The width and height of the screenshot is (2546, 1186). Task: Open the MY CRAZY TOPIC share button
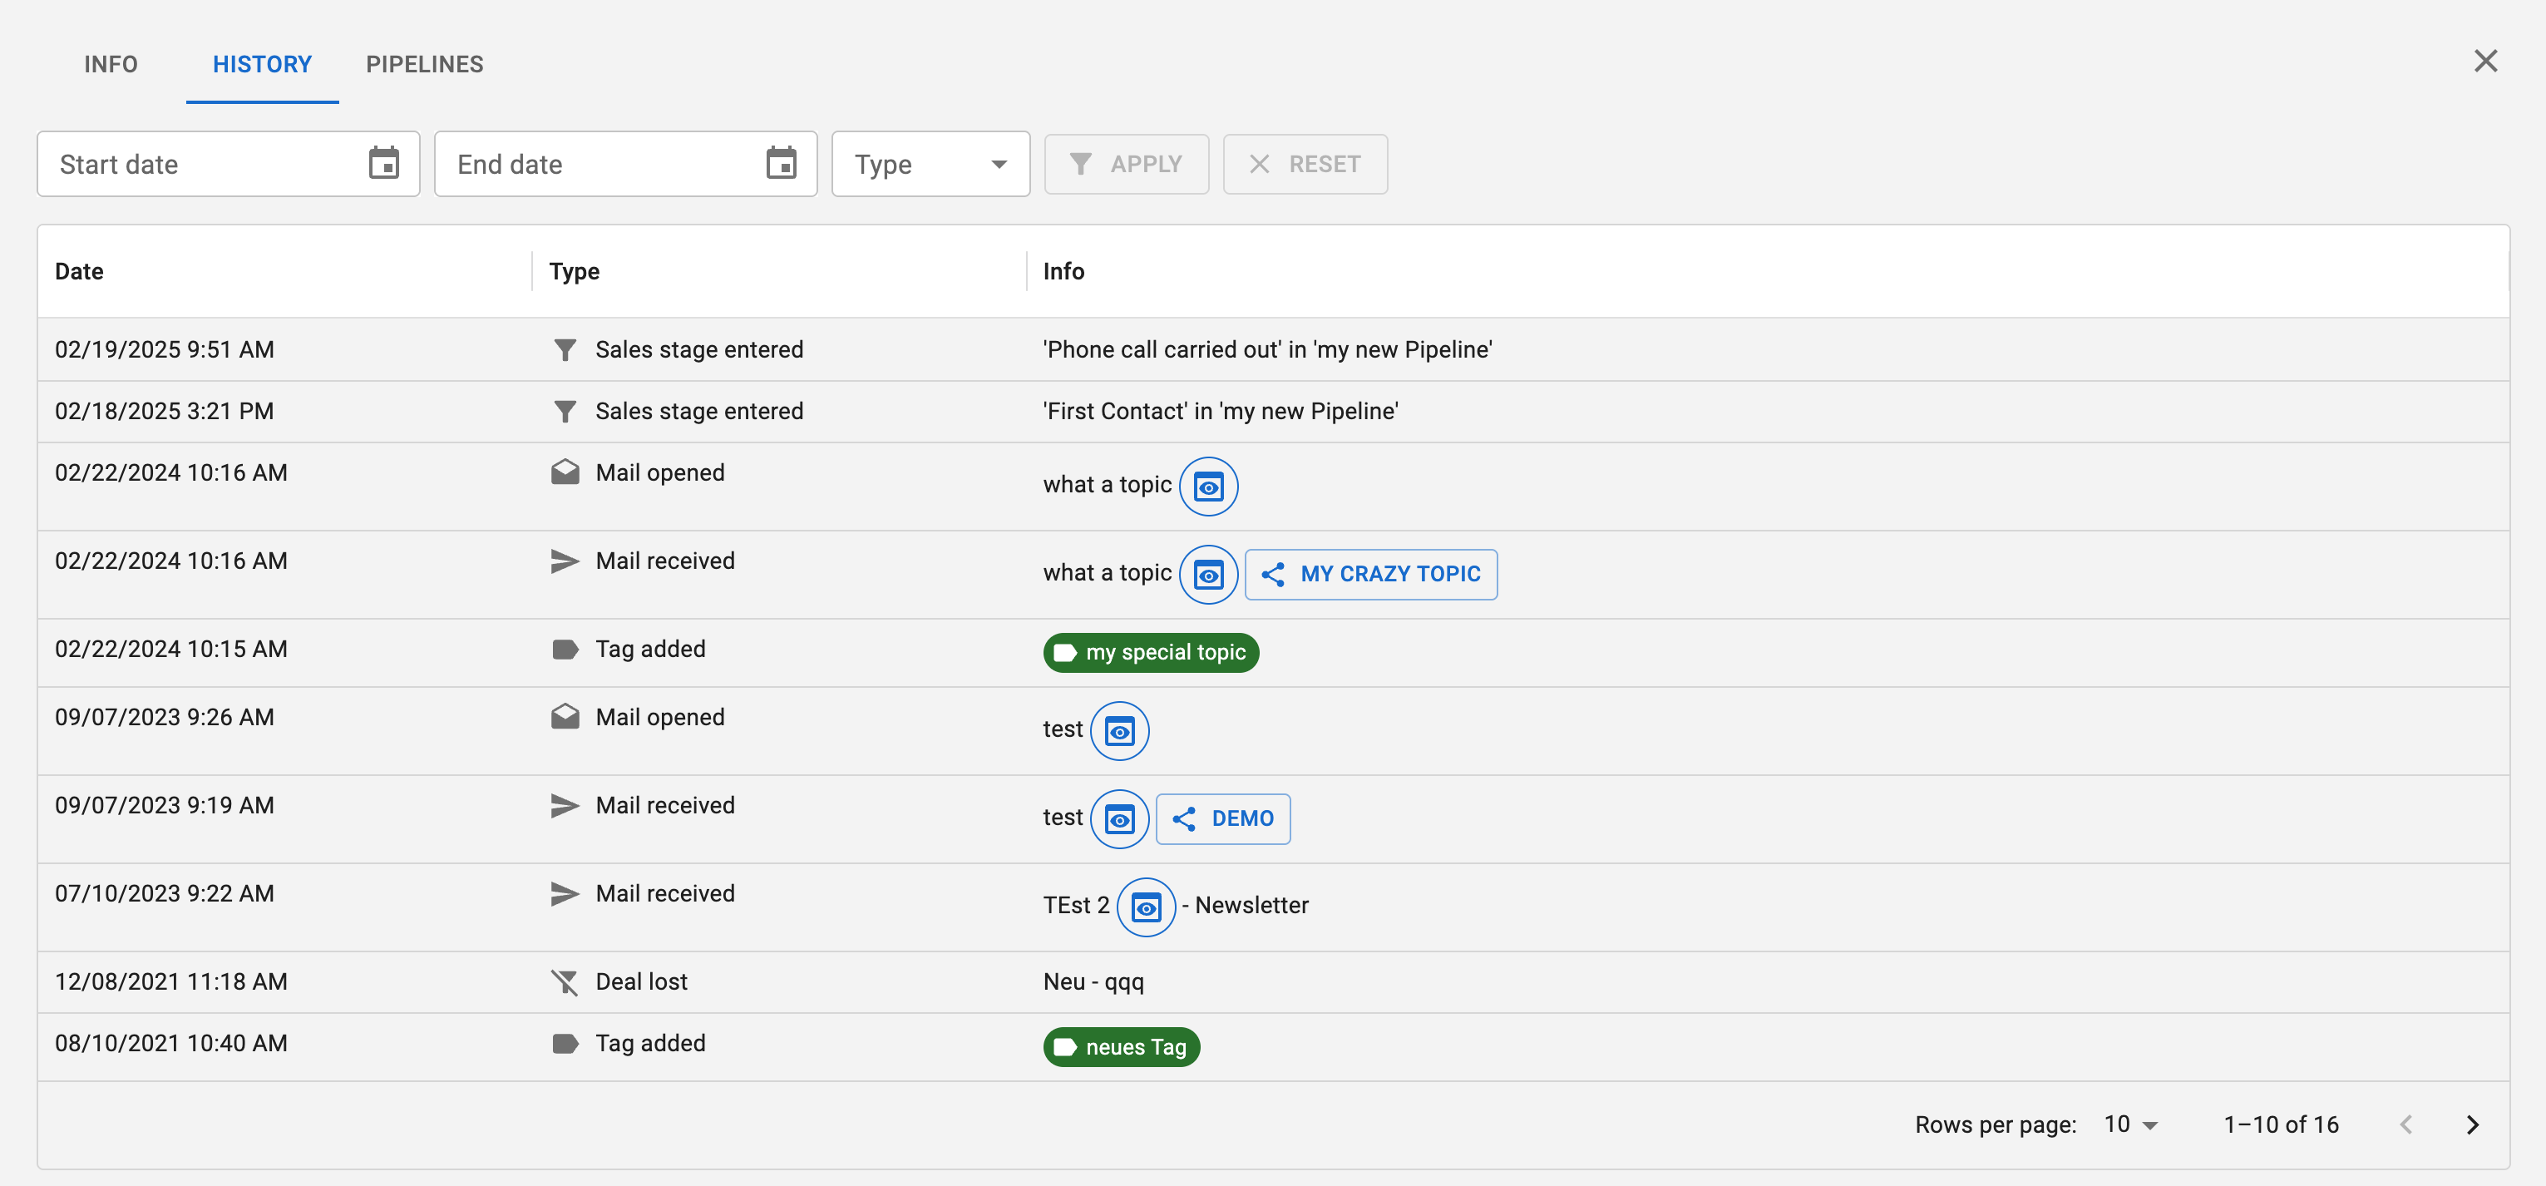click(1371, 574)
